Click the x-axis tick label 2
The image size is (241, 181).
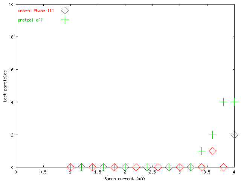tap(125, 172)
